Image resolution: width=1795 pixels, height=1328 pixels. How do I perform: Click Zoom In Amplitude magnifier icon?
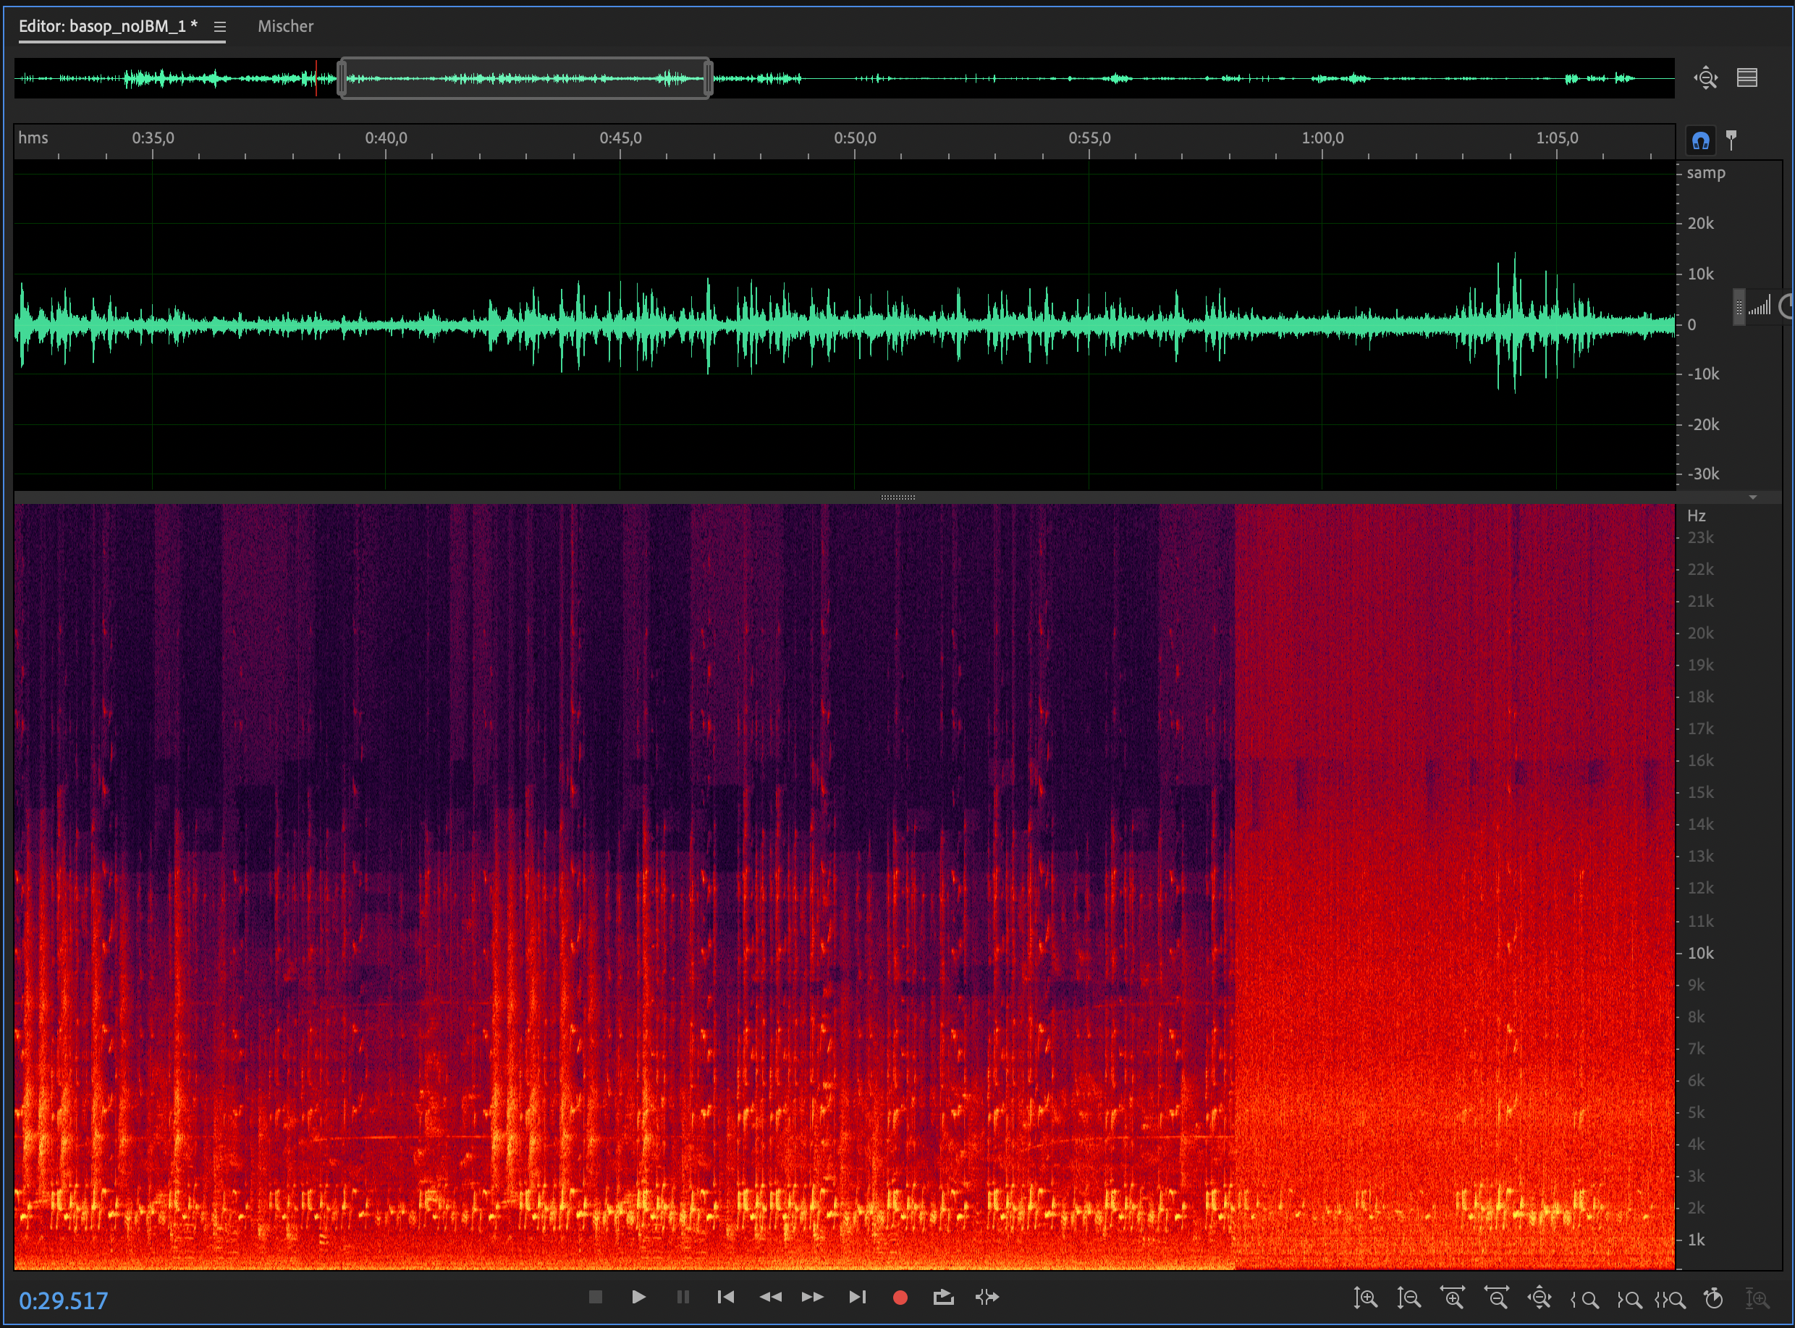pos(1365,1298)
